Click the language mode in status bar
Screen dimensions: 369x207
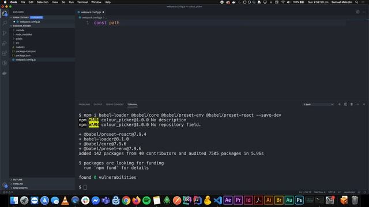coord(349,192)
